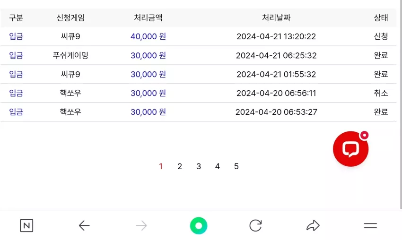Select current page number 1
This screenshot has height=240, width=402.
tap(161, 166)
